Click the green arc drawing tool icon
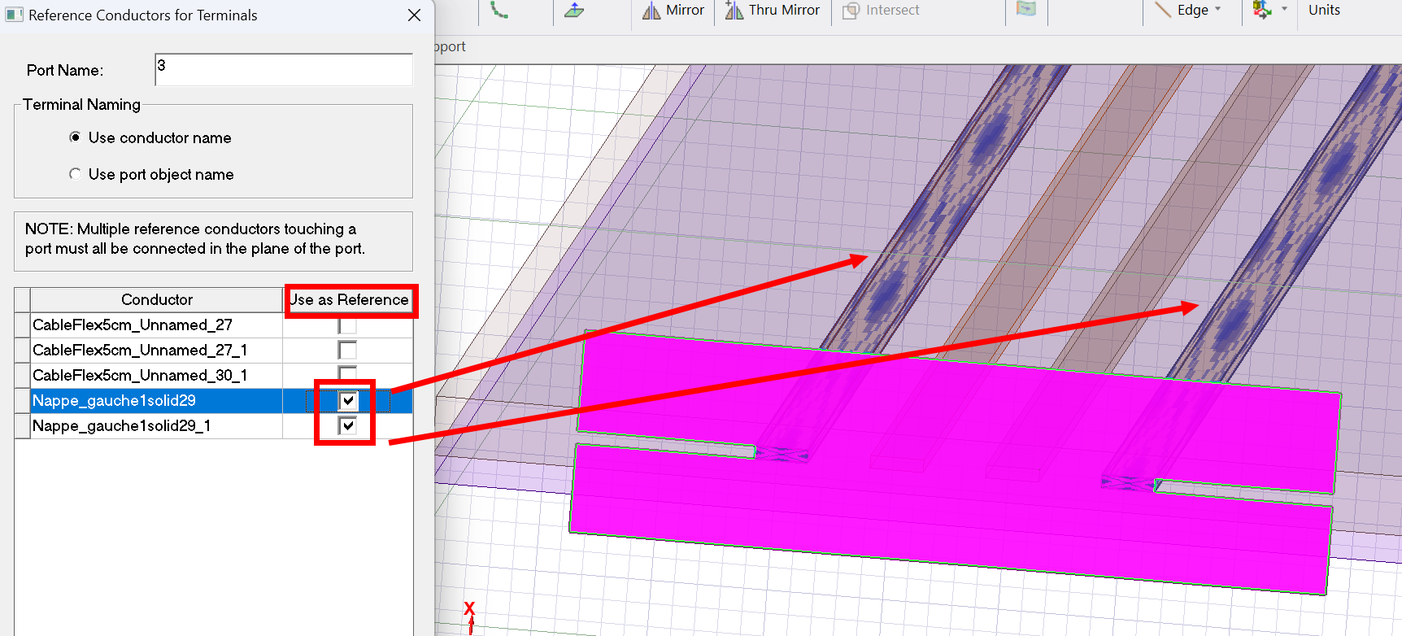 pyautogui.click(x=499, y=10)
